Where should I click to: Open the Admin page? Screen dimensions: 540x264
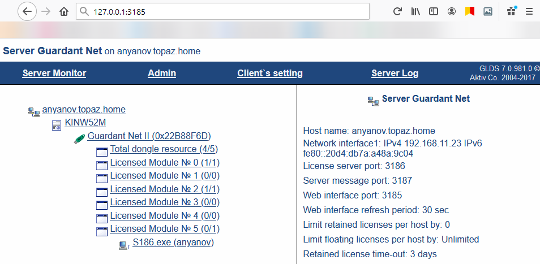point(162,73)
